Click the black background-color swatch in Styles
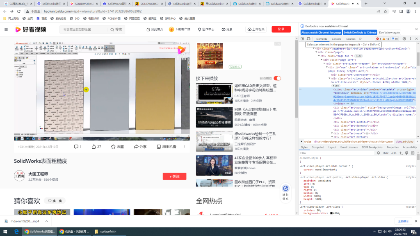The height and width of the screenshot is (236, 420). tap(331, 213)
